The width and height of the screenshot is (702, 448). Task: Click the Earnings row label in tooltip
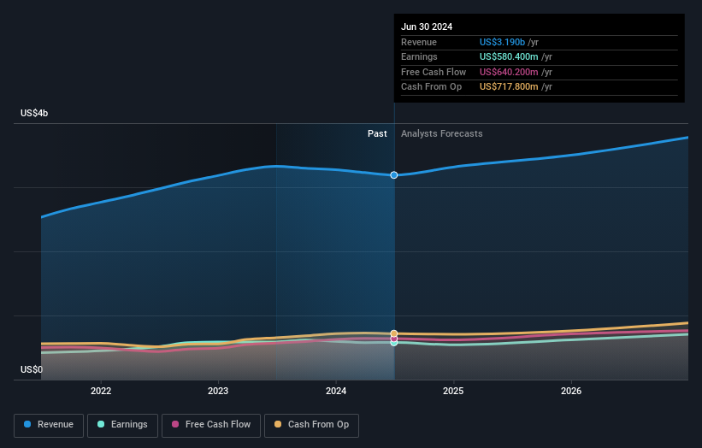419,56
